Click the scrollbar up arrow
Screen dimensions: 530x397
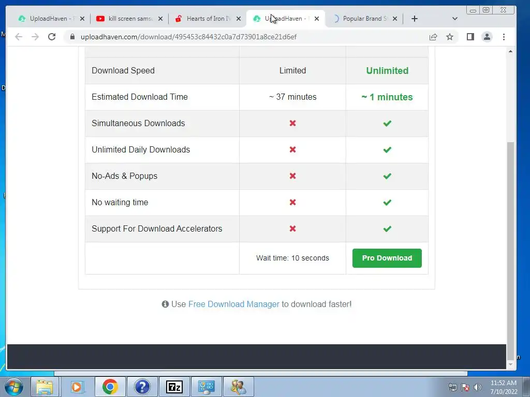(x=510, y=51)
